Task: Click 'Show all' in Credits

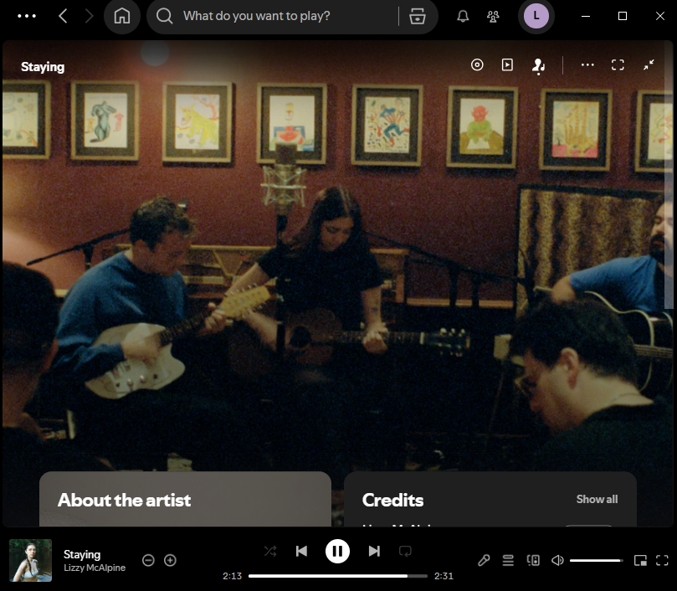Action: click(x=597, y=499)
